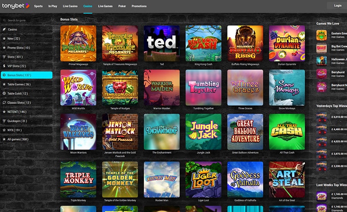
Task: Click the star icon beside NYX (191)
Action: (x=4, y=130)
